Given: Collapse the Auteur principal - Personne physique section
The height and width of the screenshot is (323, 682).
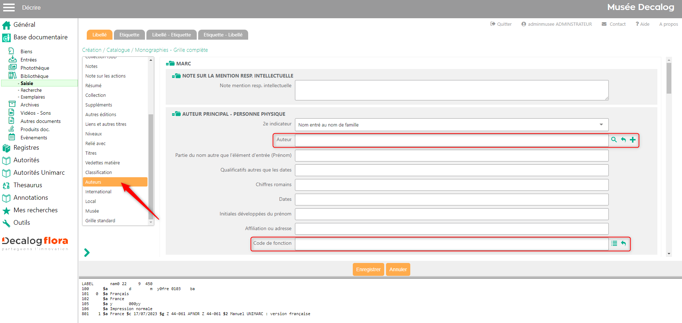Looking at the screenshot, I should click(x=176, y=114).
